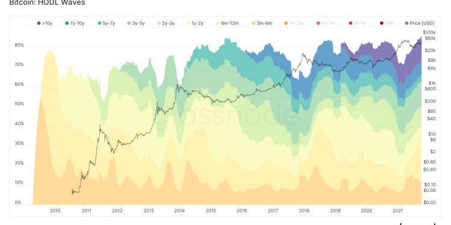Toggle the Price [USD] line
This screenshot has width=451, height=225.
point(419,23)
